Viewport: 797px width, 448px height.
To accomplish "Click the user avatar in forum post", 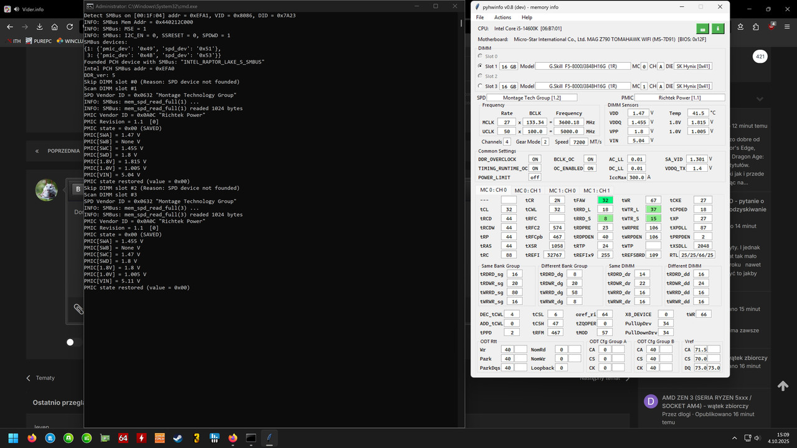I will tap(47, 190).
